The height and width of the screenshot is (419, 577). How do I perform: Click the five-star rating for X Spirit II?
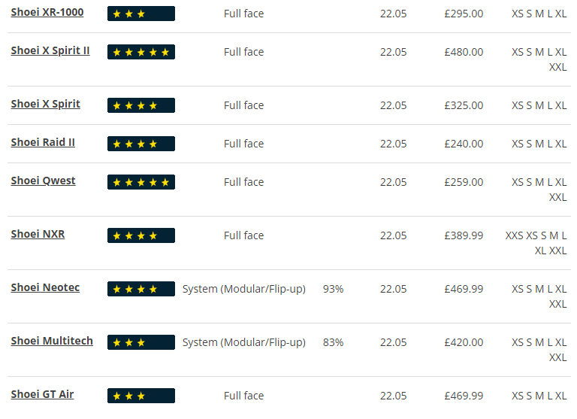pyautogui.click(x=141, y=52)
